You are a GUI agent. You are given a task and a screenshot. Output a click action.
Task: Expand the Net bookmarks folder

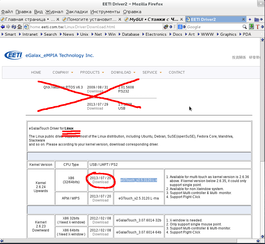pos(97,34)
